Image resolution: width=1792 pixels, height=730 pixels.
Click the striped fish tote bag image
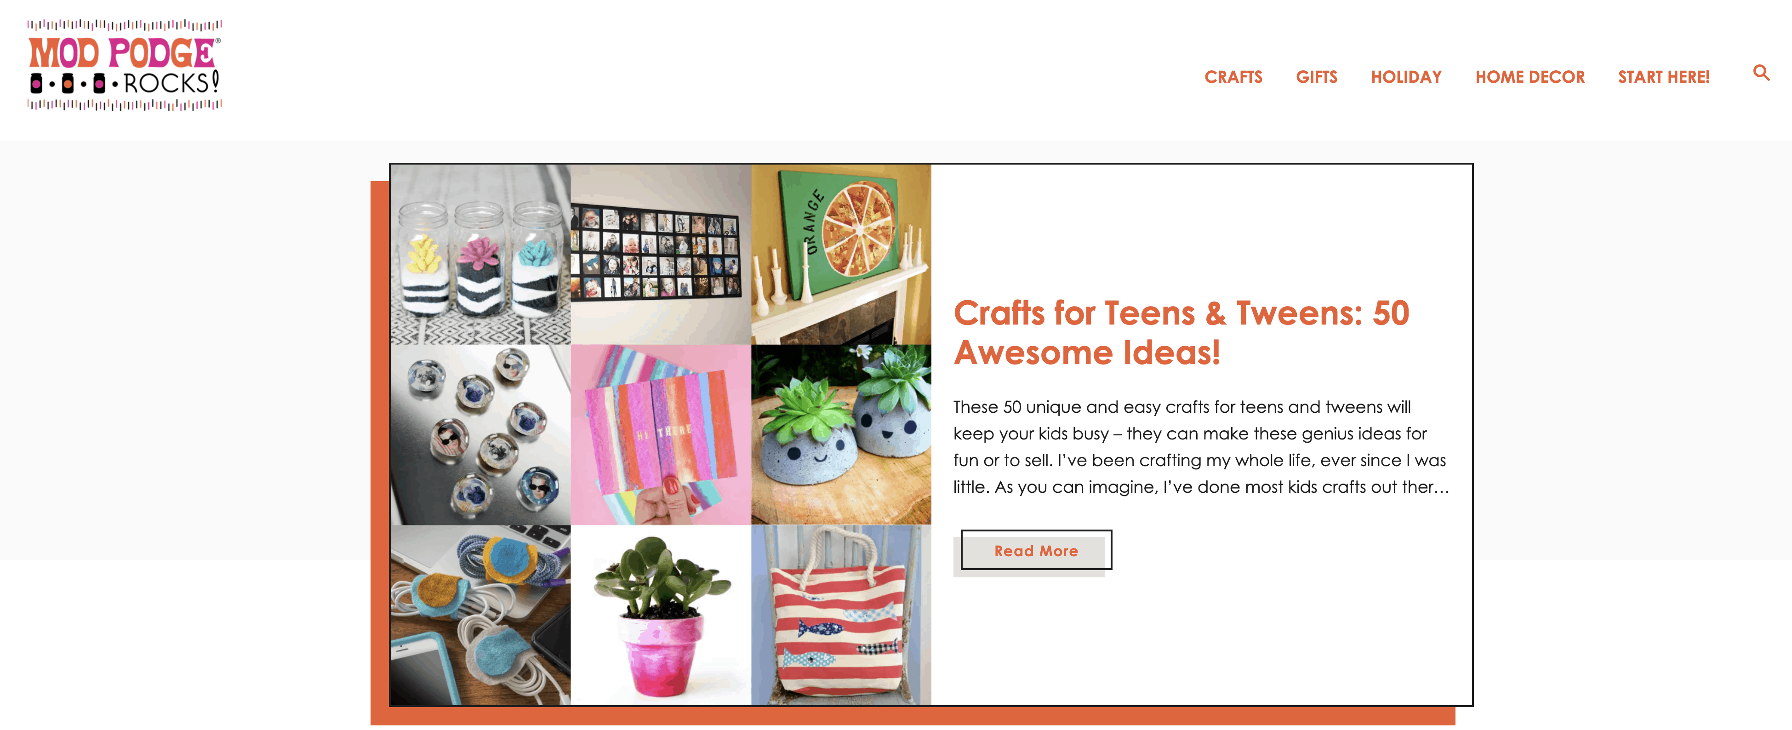(841, 615)
